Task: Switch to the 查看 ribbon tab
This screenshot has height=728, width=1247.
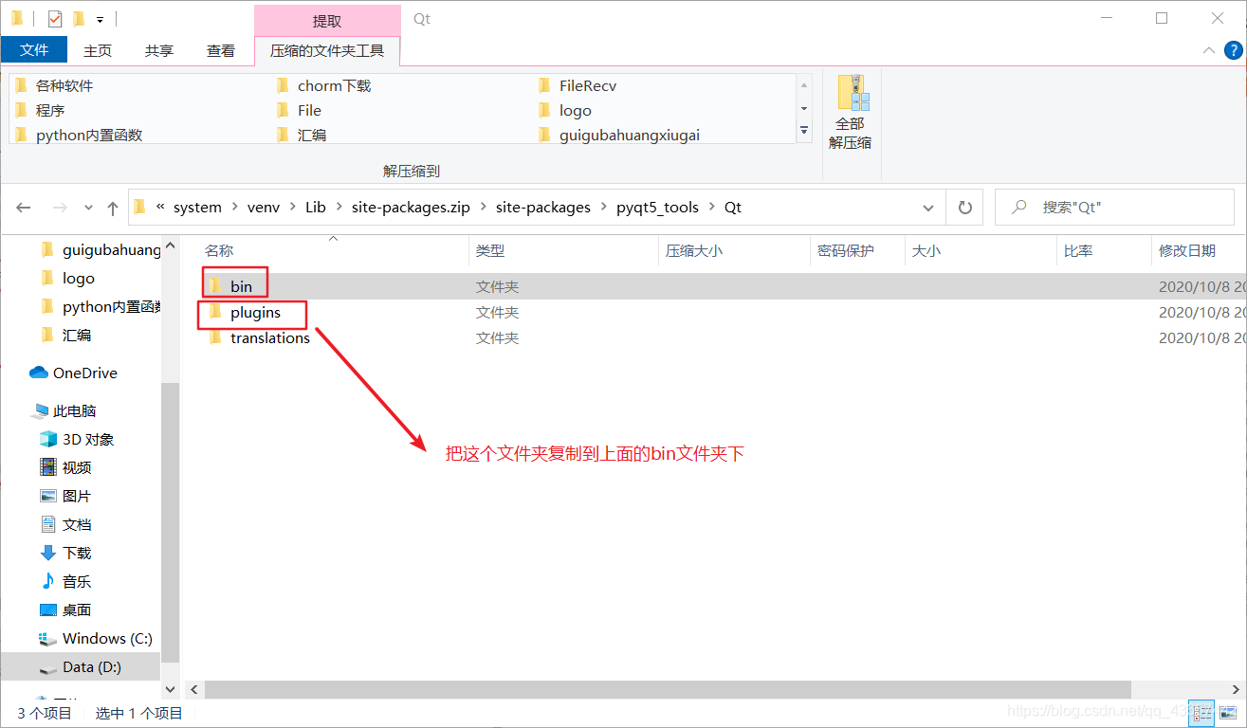Action: [220, 50]
